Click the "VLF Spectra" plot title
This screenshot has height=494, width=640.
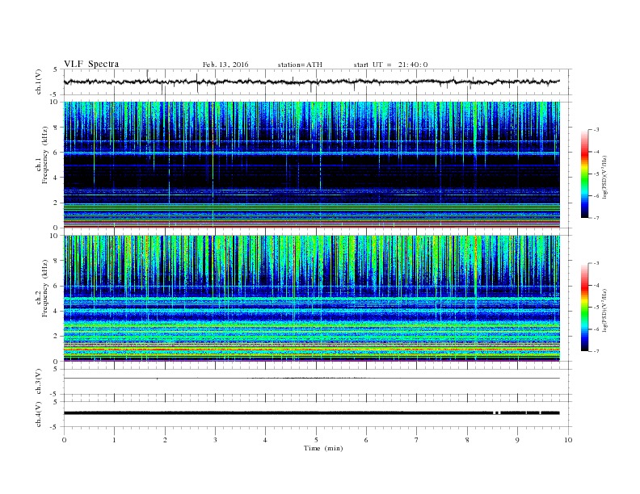click(x=91, y=64)
